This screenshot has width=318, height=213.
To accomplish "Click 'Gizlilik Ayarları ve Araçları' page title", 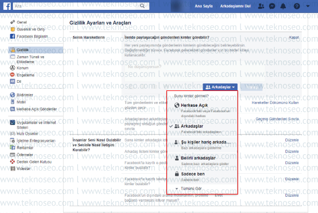I will pos(100,23).
